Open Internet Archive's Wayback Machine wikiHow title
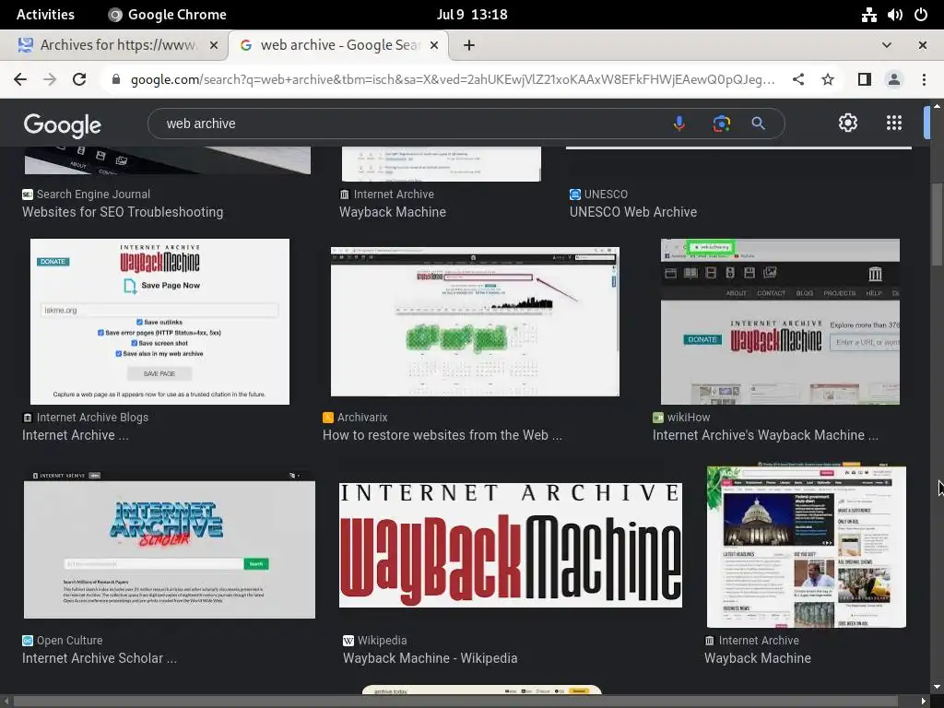This screenshot has width=944, height=708. [765, 435]
